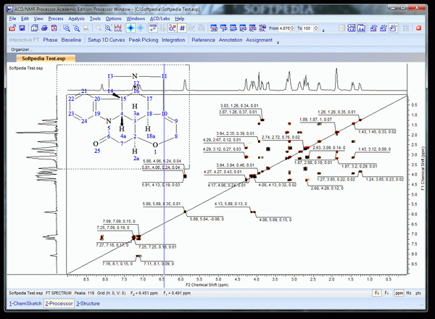Click the fourth monitor toolbar icon
The width and height of the screenshot is (435, 319).
click(x=243, y=28)
